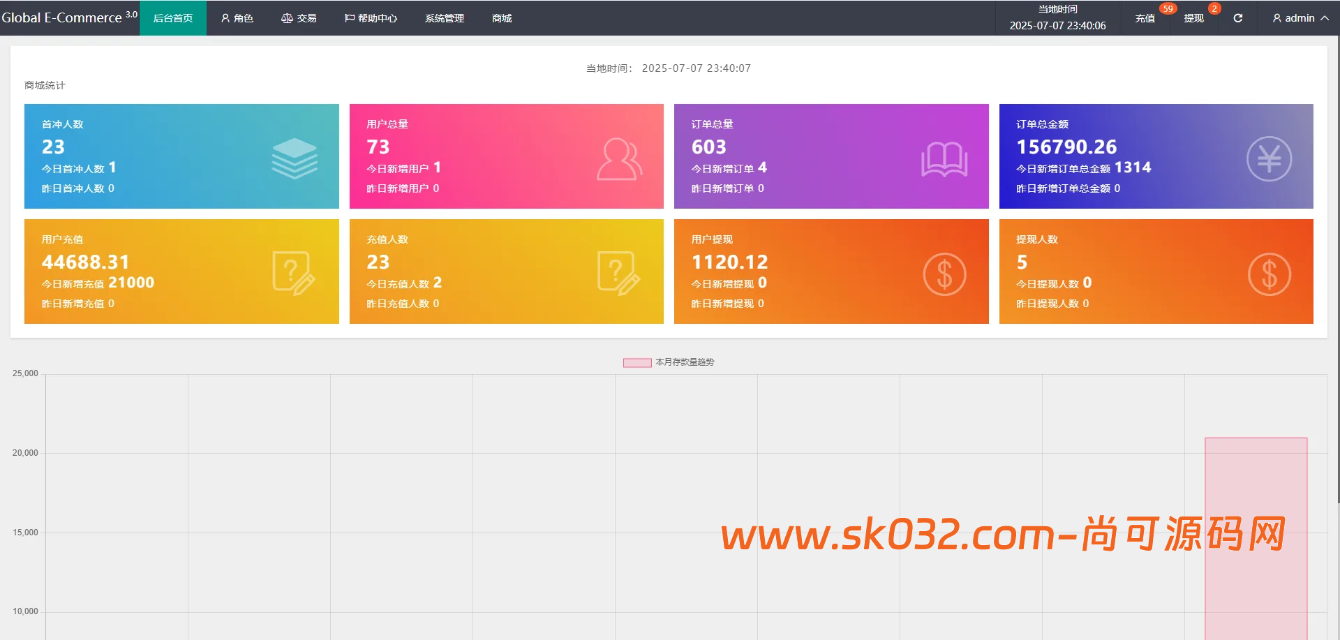Viewport: 1340px width, 640px height.
Task: Click the users icon on 用户总量 card
Action: [619, 159]
